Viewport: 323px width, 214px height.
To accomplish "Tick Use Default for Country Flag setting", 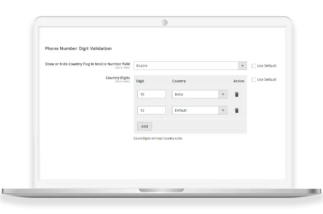I will (x=254, y=66).
